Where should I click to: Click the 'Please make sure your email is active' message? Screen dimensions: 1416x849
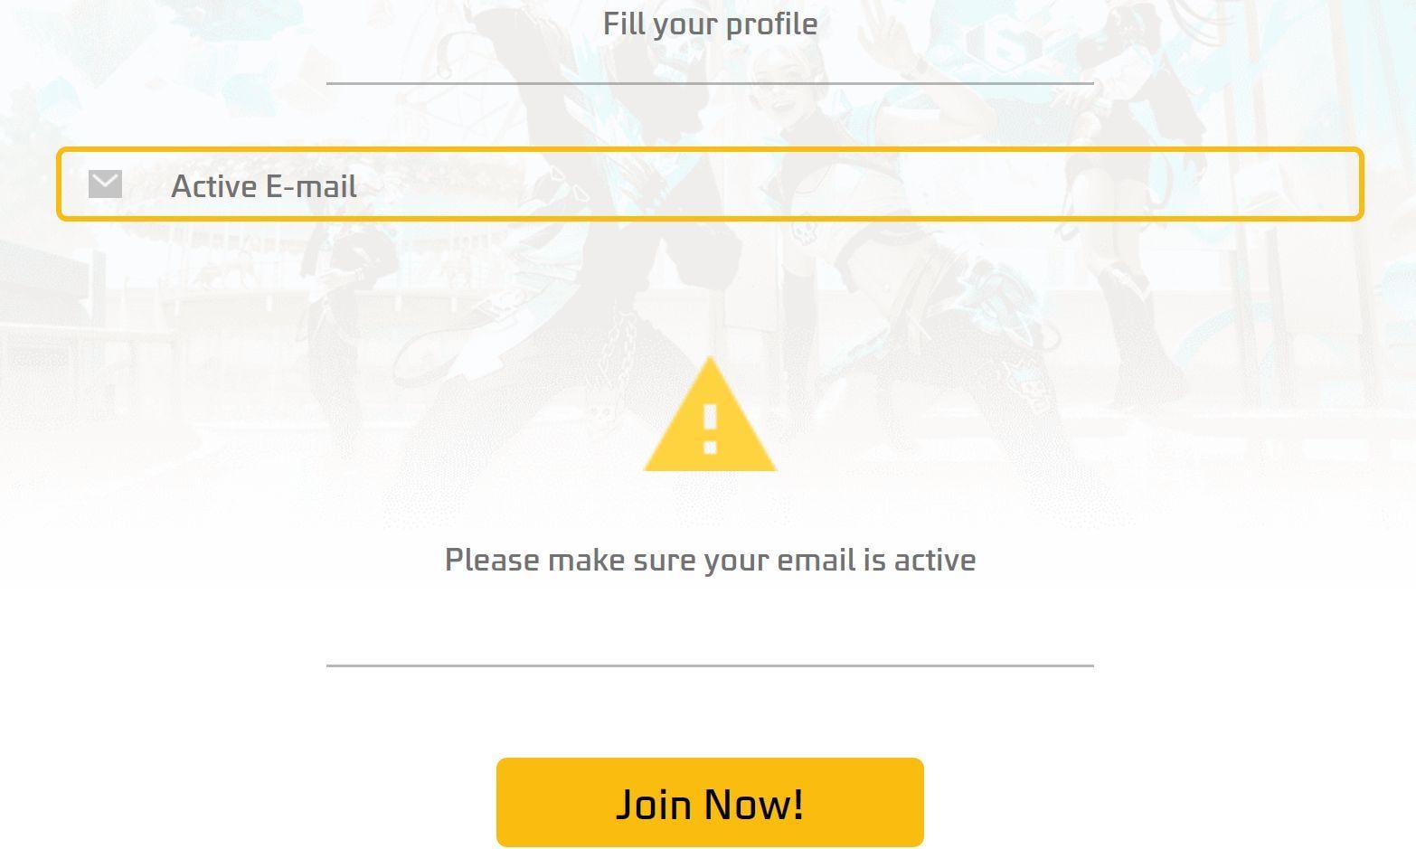(x=710, y=560)
